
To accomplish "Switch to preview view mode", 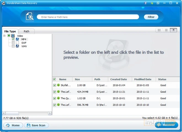I will point(173,30).
